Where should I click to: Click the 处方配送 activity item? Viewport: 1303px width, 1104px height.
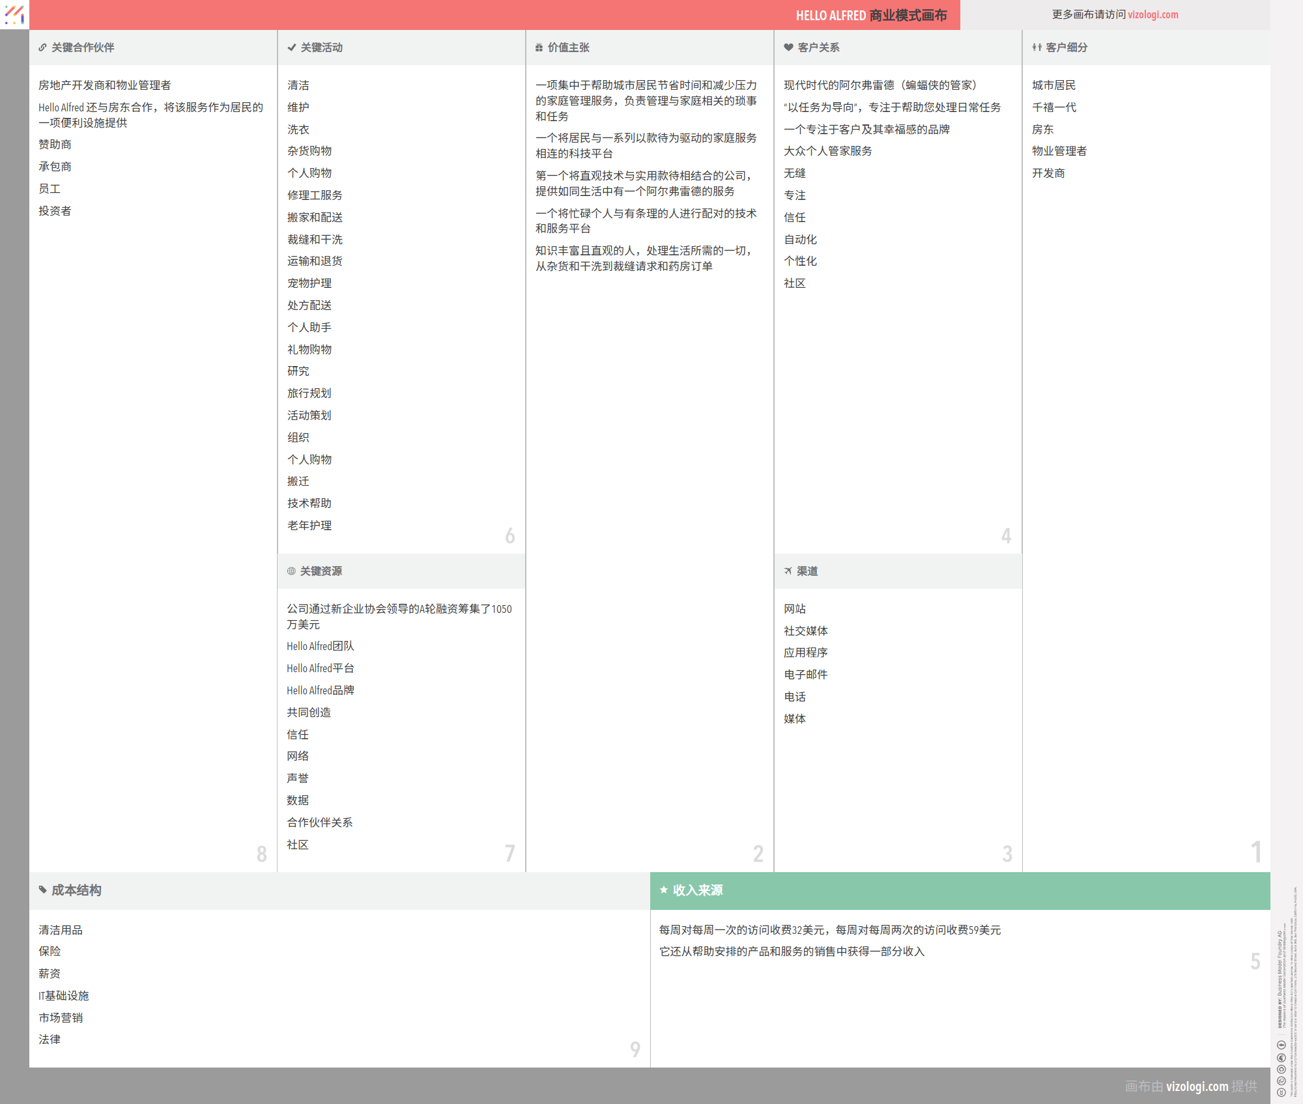pyautogui.click(x=309, y=305)
